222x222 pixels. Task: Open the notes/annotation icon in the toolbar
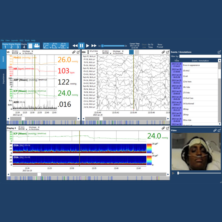click(30, 45)
